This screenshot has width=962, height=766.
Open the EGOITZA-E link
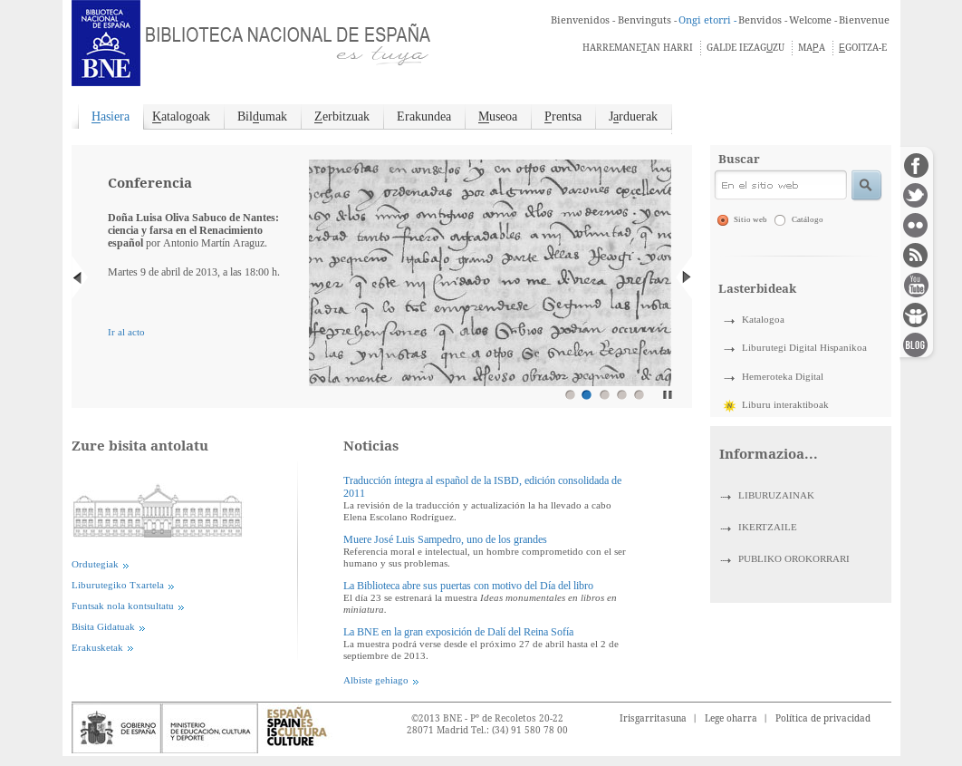(x=862, y=47)
